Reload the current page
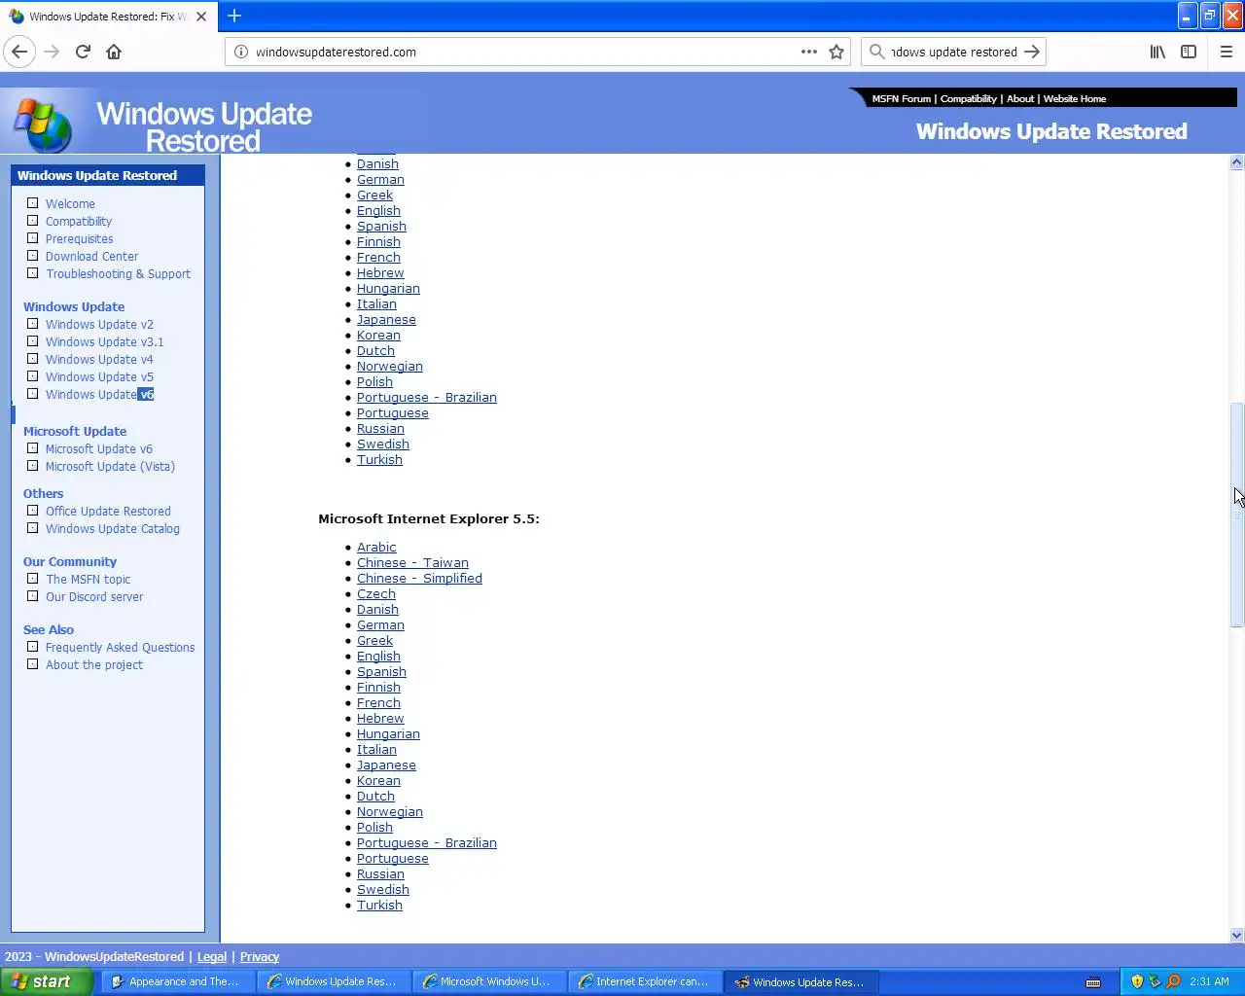The width and height of the screenshot is (1245, 996). point(83,52)
